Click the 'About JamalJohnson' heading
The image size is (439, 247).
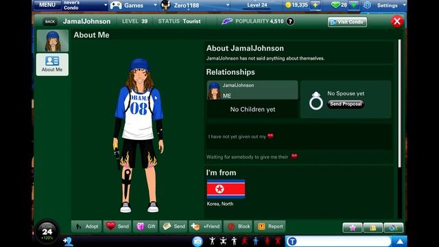coord(245,48)
